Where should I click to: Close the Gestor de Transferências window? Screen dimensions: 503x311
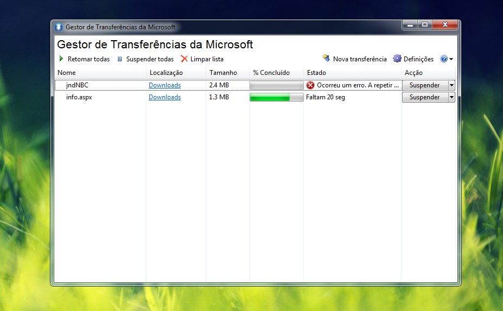(445, 25)
